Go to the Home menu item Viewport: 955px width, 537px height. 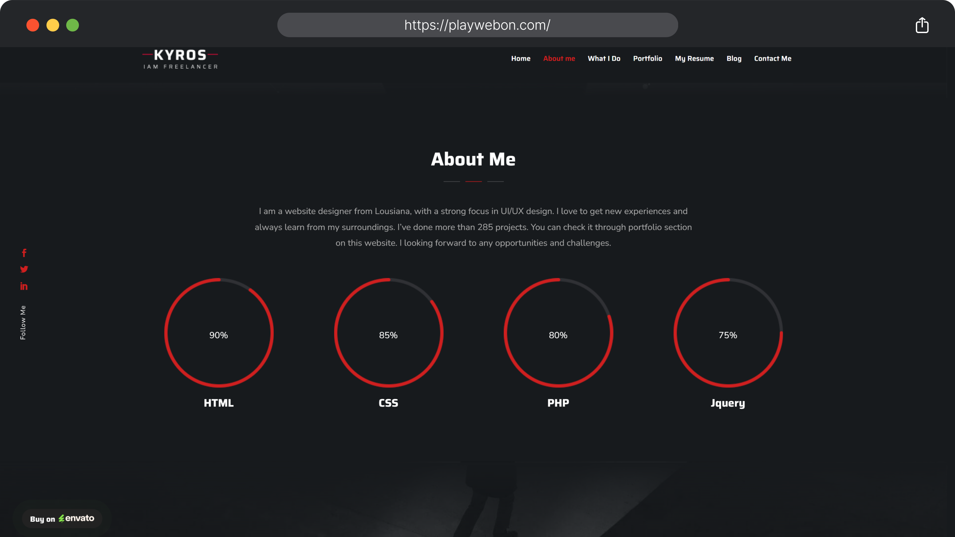(x=521, y=59)
